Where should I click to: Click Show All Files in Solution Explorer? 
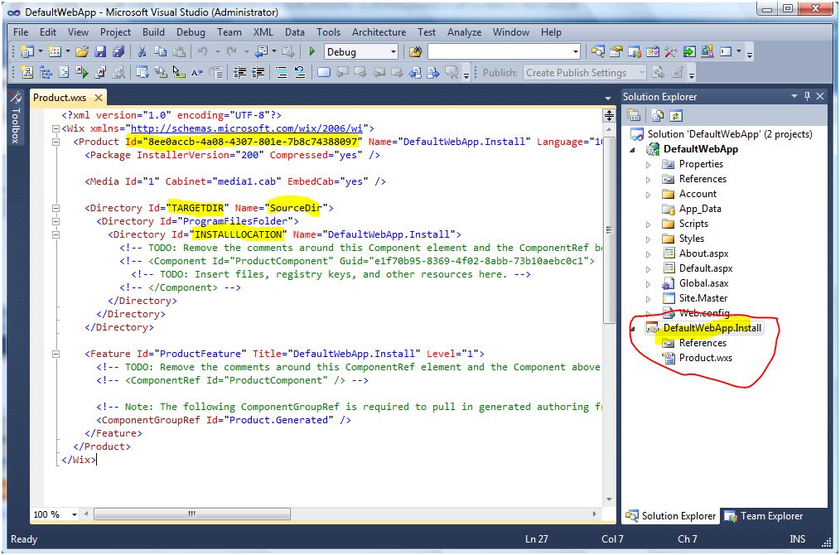click(x=657, y=115)
